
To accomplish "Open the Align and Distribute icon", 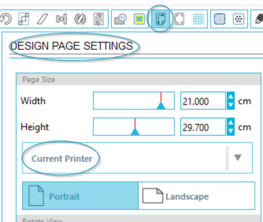I will point(61,19).
